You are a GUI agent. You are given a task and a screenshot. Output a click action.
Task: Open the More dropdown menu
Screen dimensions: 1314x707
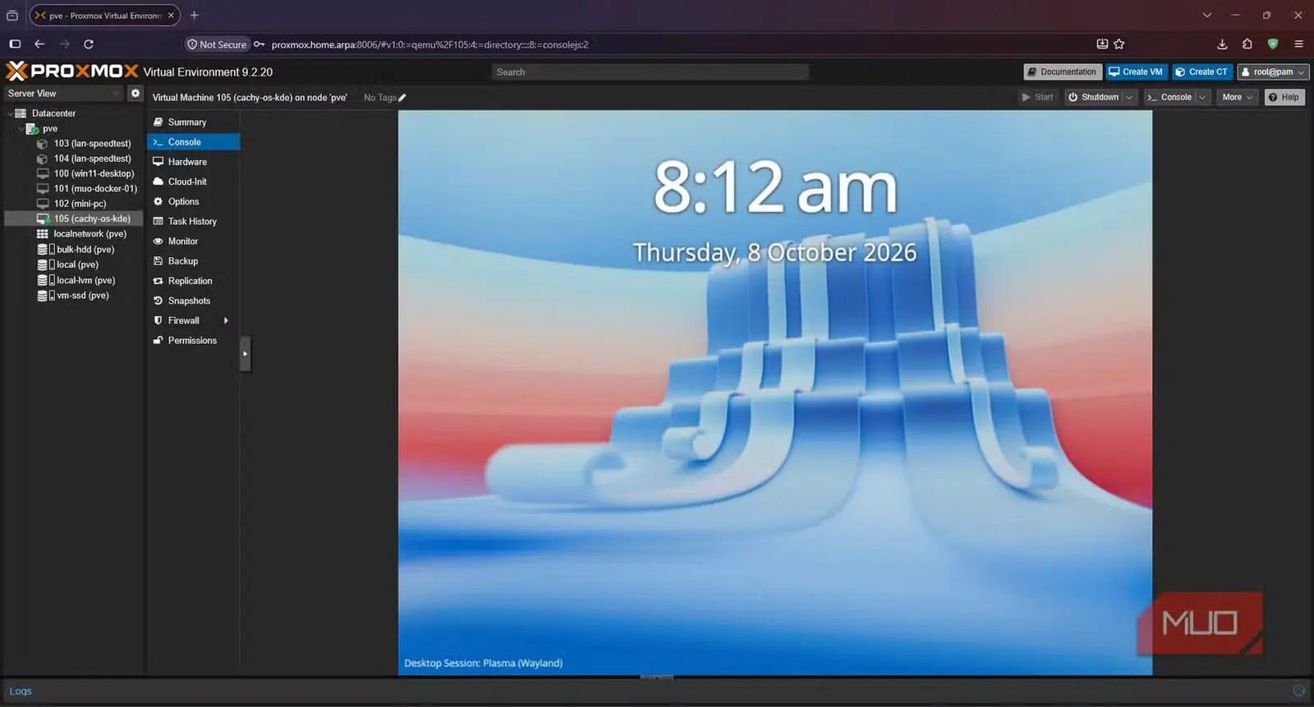(1237, 98)
